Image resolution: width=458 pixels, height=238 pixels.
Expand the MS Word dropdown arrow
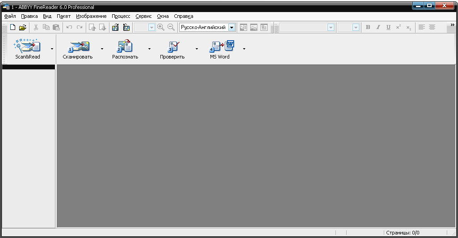(244, 49)
